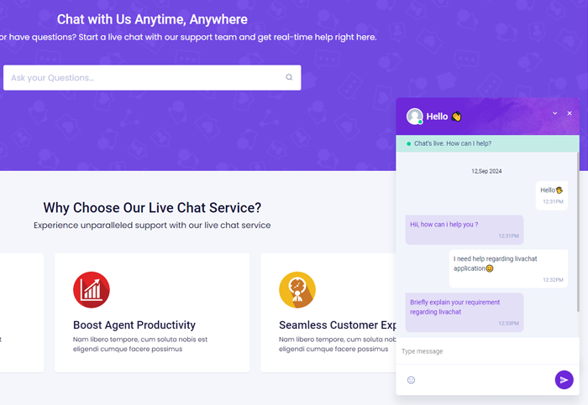Image resolution: width=588 pixels, height=405 pixels.
Task: Click the search magnifier icon
Action: (289, 77)
